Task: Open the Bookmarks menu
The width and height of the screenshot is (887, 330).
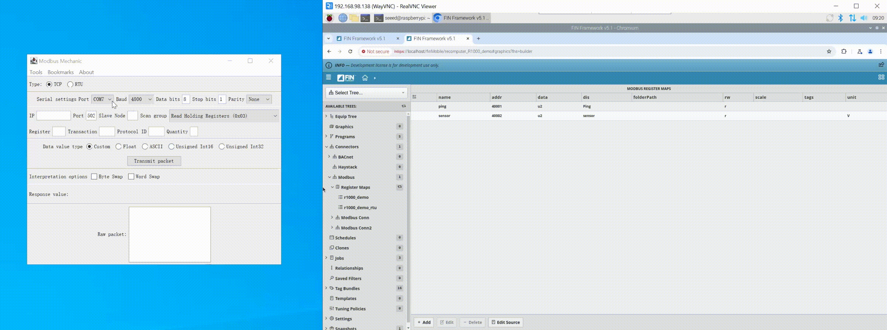Action: 61,72
